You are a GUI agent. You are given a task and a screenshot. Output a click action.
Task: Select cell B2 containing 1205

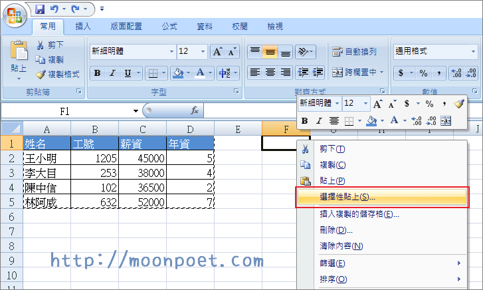pyautogui.click(x=94, y=158)
